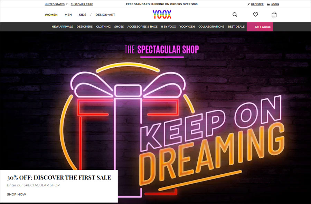Open the Collaborations menu
Image resolution: width=311 pixels, height=204 pixels.
[211, 27]
